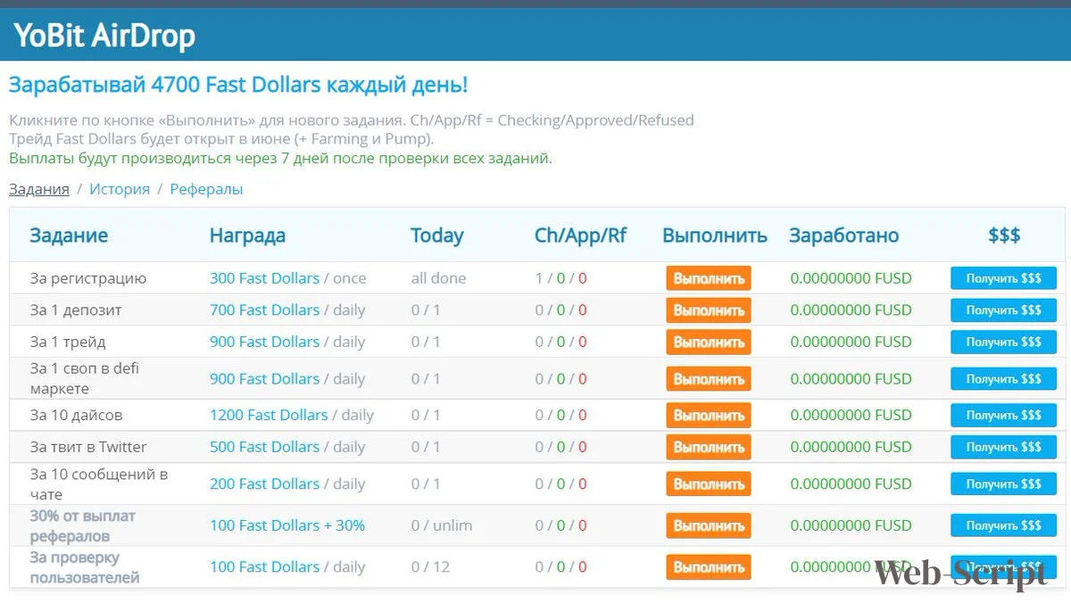Click the Today column header
1071x603 pixels.
437,235
